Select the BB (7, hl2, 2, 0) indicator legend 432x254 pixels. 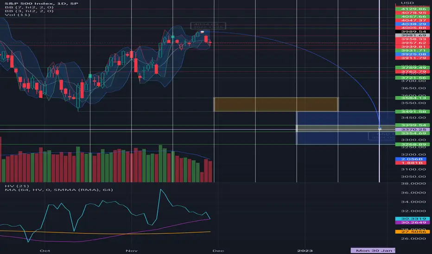[29, 7]
